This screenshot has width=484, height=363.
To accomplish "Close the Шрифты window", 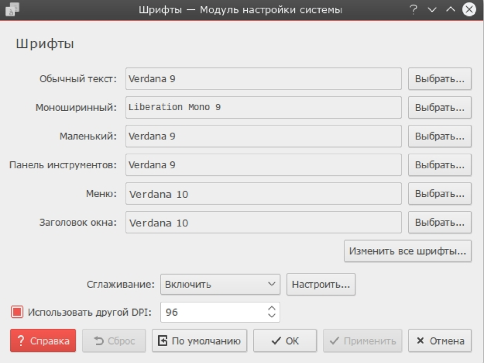I will coord(469,10).
